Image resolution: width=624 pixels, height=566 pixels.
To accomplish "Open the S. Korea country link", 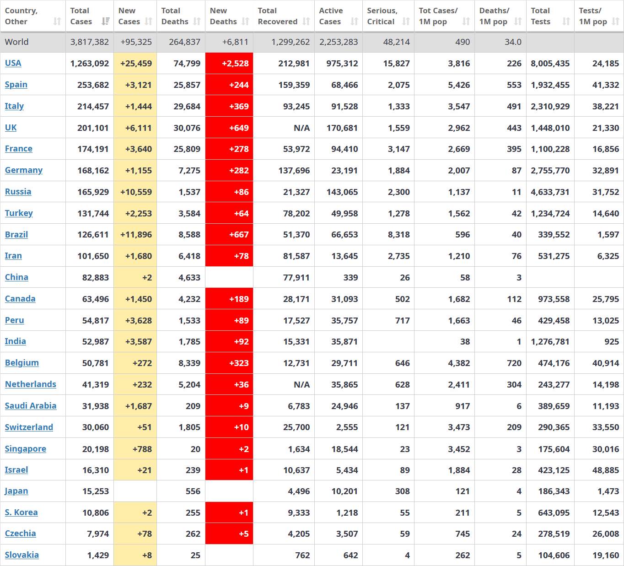I will point(21,512).
